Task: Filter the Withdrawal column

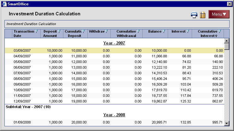Action: 106,31
